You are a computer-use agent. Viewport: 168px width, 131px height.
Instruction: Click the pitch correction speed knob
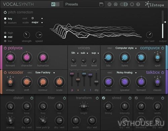click(39, 35)
